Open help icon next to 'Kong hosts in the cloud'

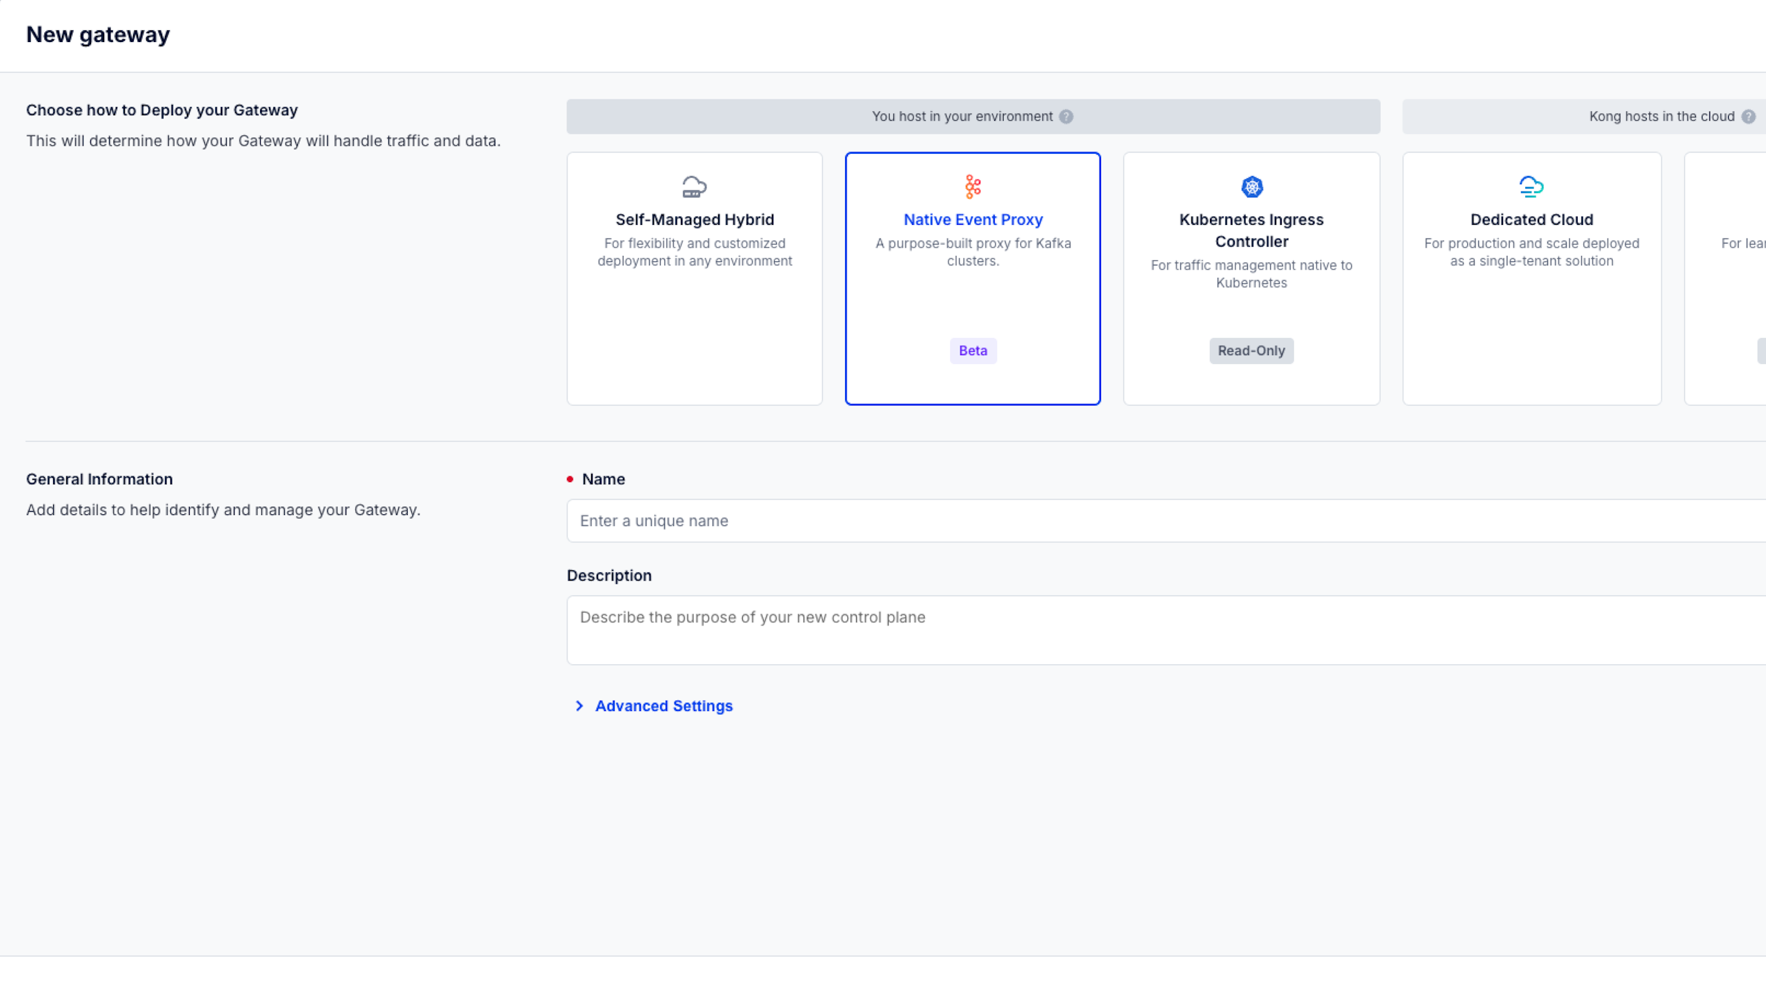[1748, 117]
